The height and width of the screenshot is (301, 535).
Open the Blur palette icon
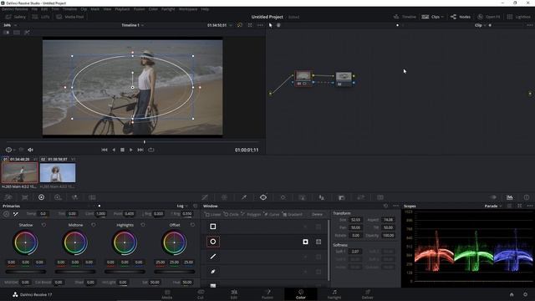pyautogui.click(x=321, y=197)
